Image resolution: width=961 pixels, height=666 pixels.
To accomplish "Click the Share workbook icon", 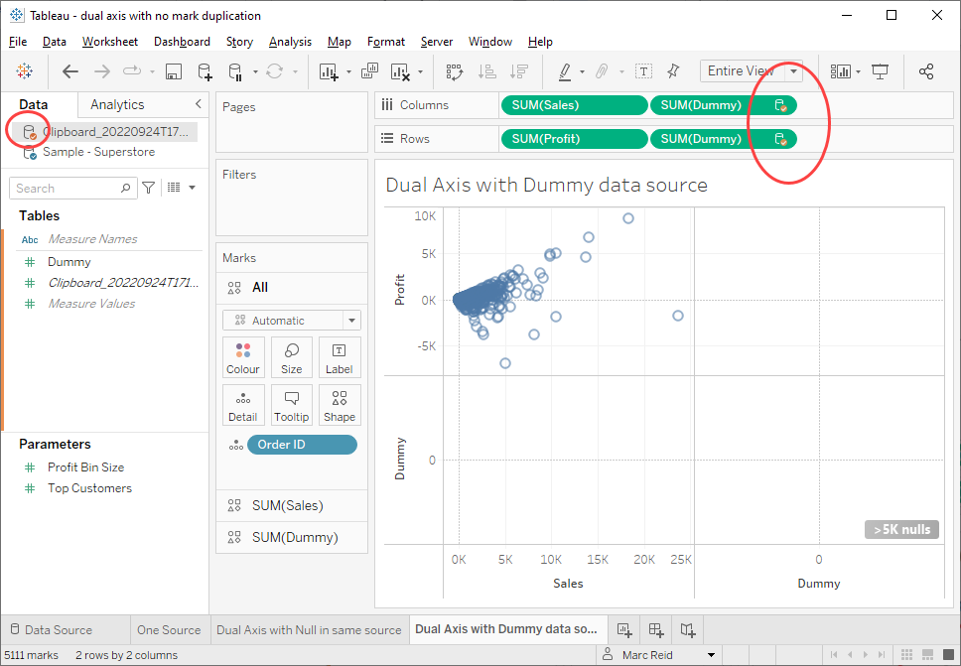I will [x=926, y=71].
